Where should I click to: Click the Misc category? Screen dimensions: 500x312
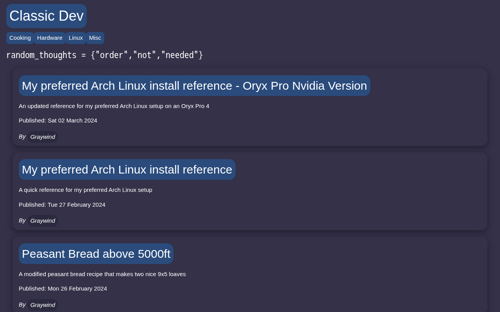(x=95, y=38)
